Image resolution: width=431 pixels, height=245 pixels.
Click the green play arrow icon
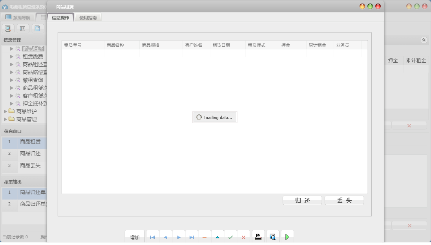coord(287,237)
